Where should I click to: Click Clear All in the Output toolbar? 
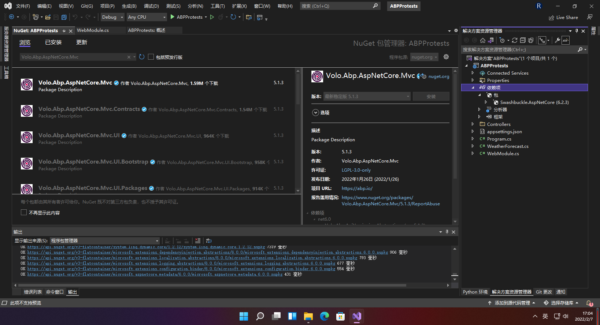point(198,241)
